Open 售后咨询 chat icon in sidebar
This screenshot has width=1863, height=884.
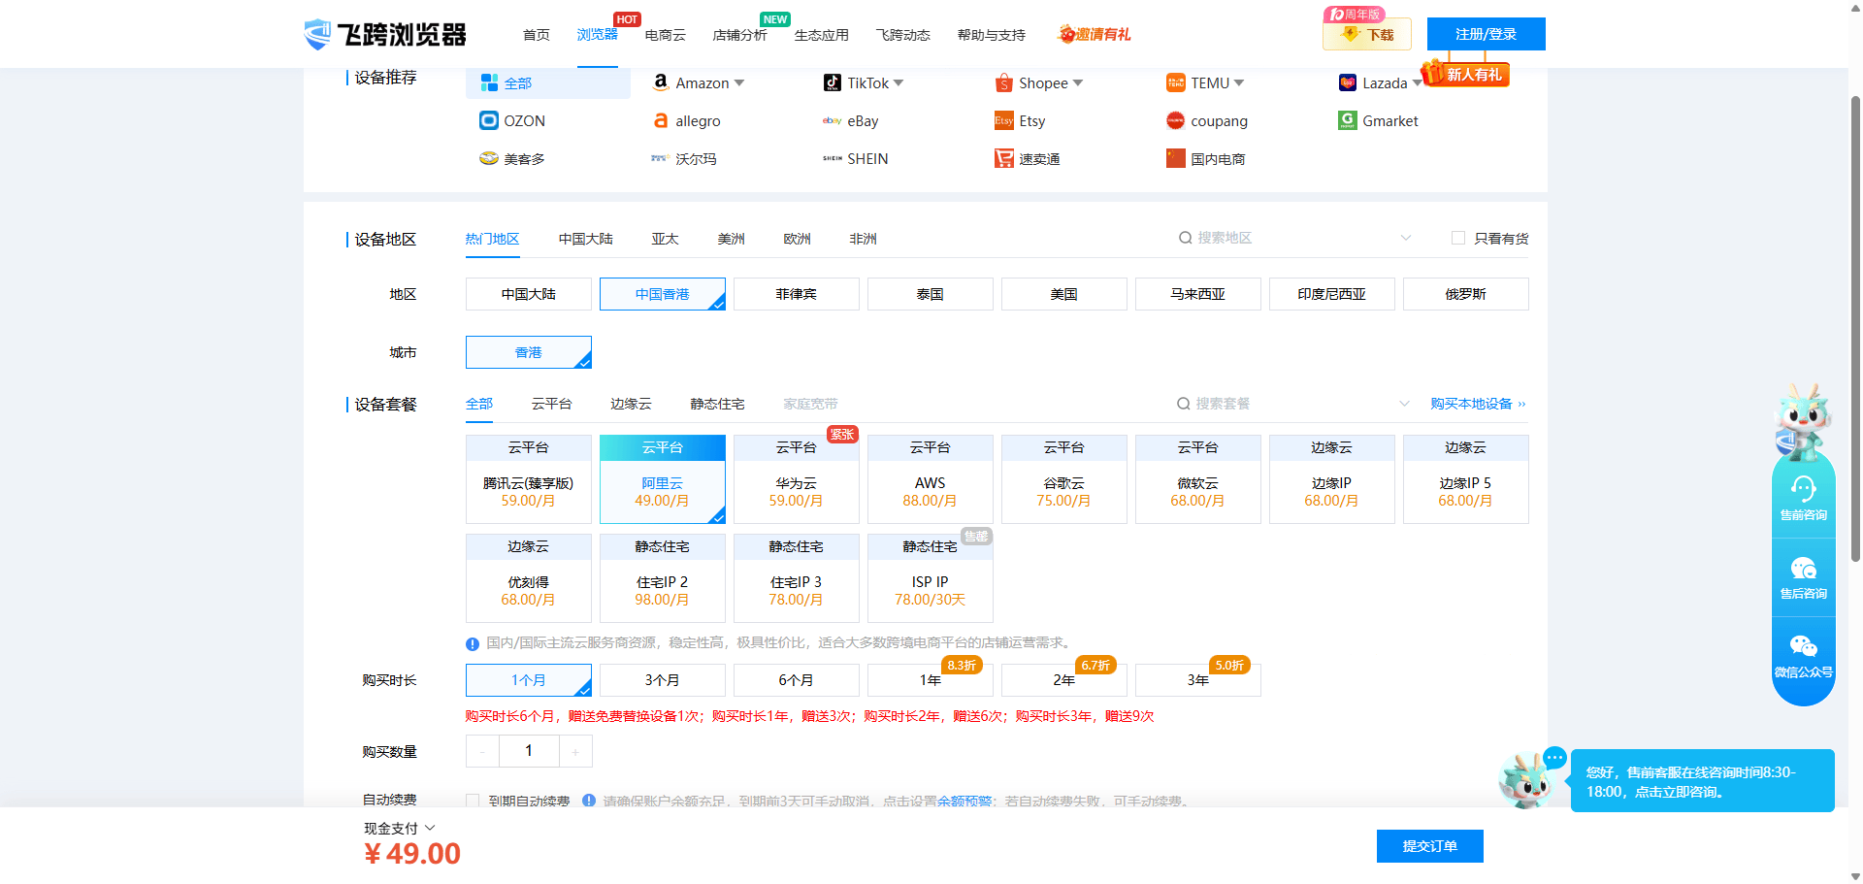[x=1803, y=569]
